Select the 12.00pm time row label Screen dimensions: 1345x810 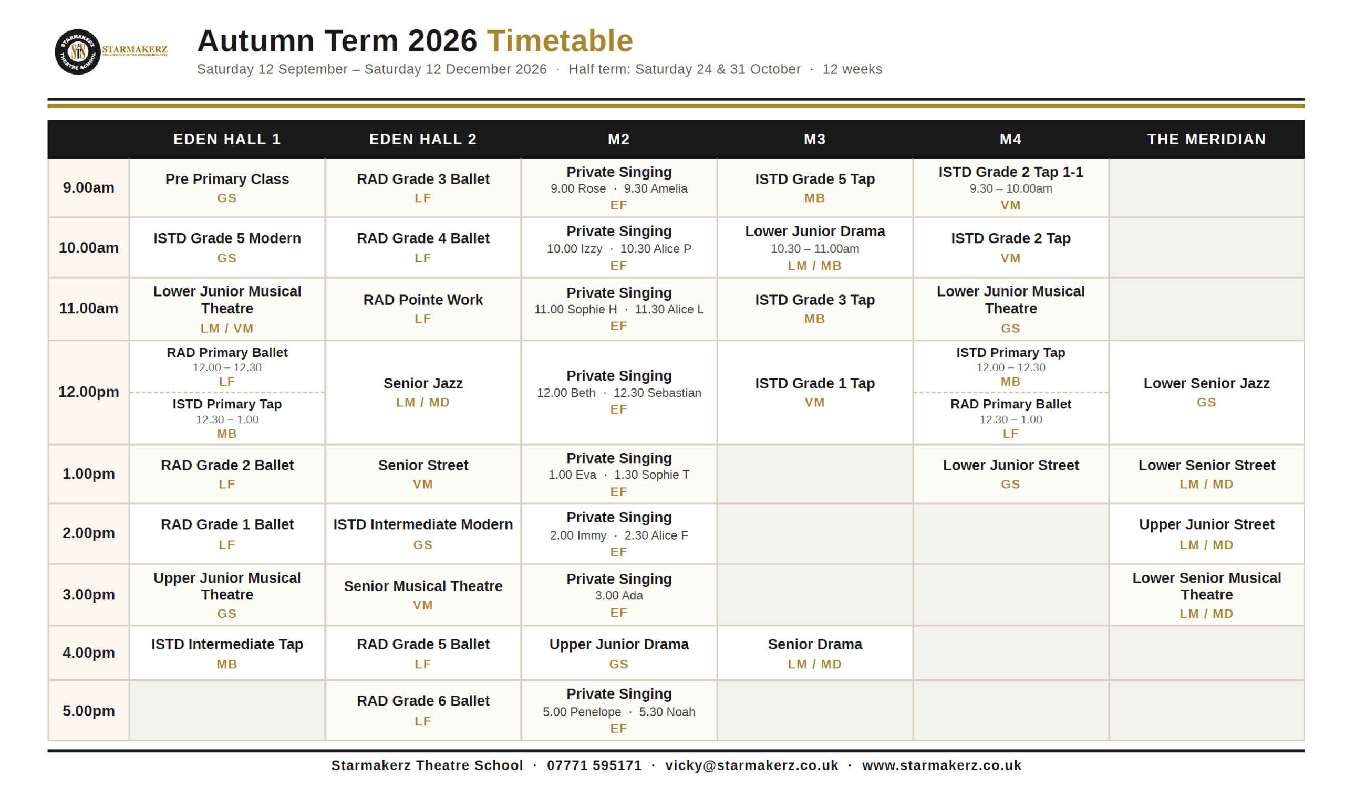tap(88, 392)
